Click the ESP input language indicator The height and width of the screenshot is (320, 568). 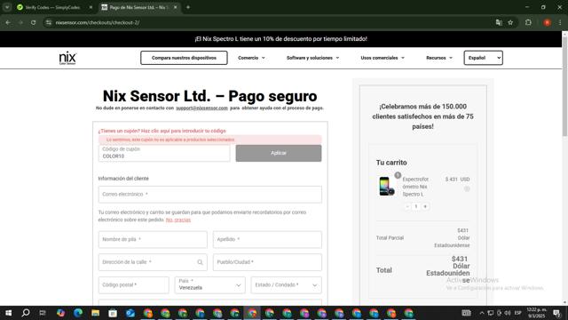[x=518, y=313]
